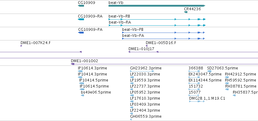Click the DMG2B.1_1.M19.C1 feature label
Image resolution: width=258 pixels, height=121 pixels.
click(207, 98)
